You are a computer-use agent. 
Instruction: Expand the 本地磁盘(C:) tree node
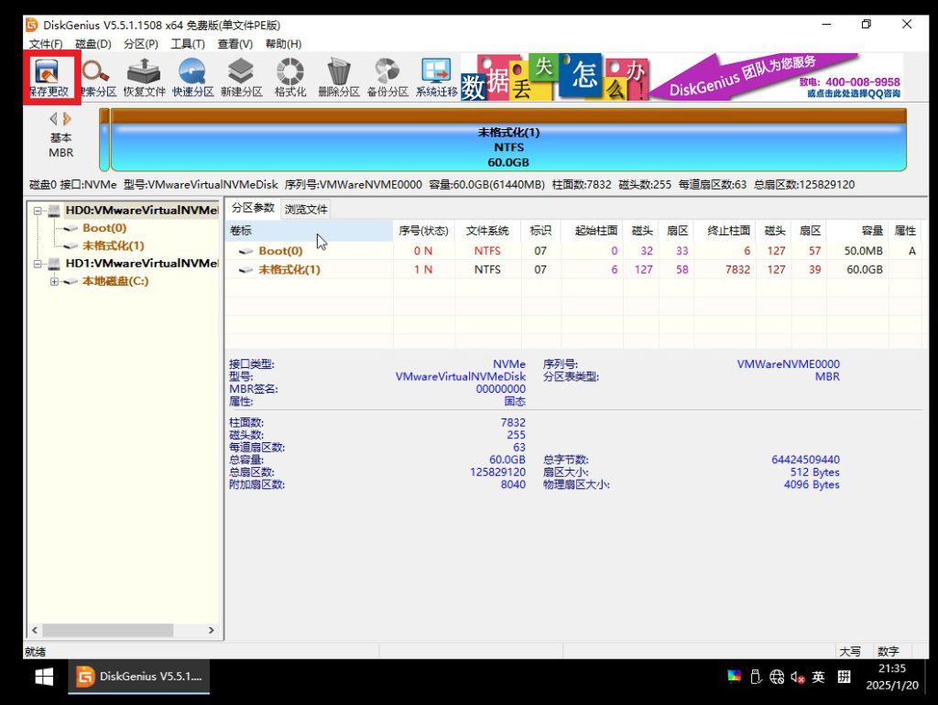click(x=55, y=281)
